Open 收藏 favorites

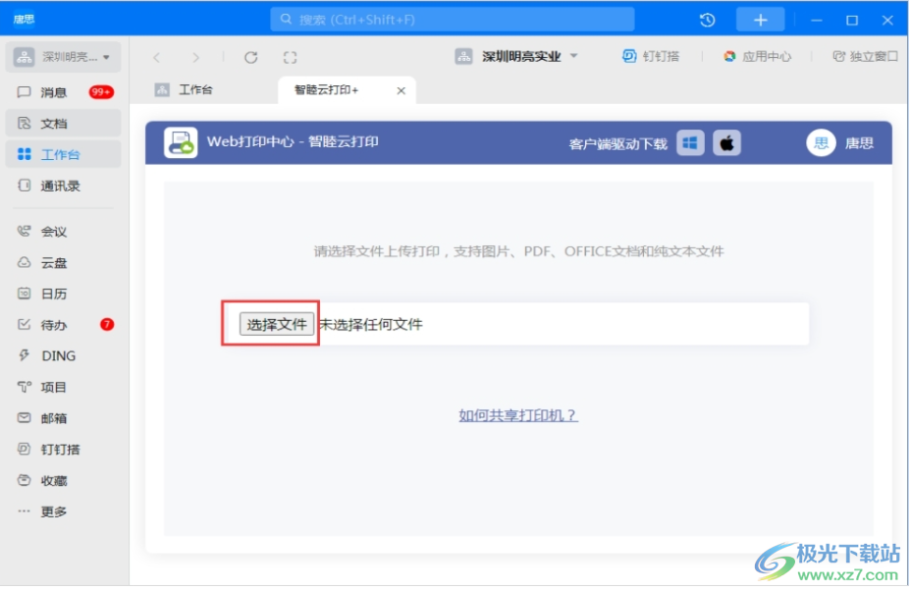63,481
